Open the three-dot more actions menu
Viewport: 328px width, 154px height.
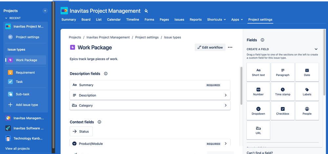(x=230, y=47)
